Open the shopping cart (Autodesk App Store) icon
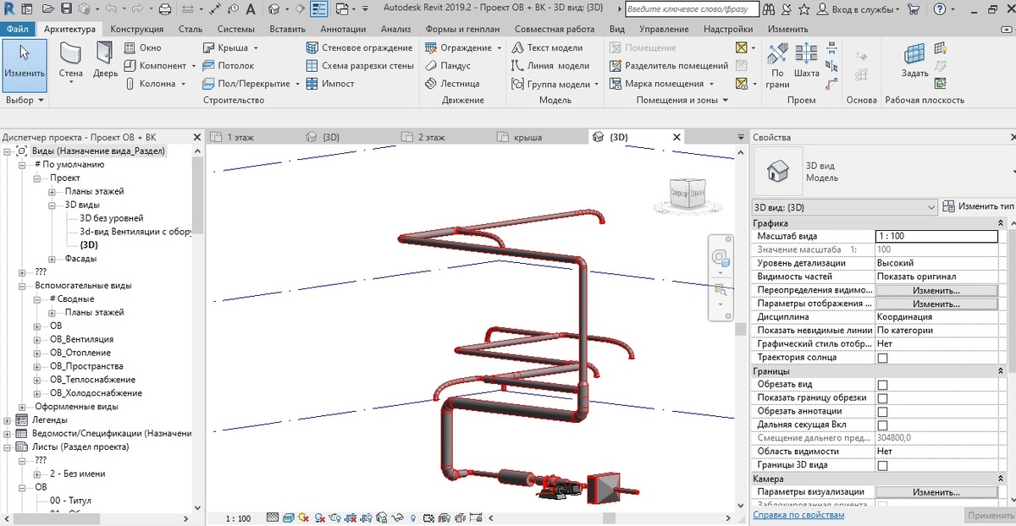The image size is (1016, 526). point(914,10)
